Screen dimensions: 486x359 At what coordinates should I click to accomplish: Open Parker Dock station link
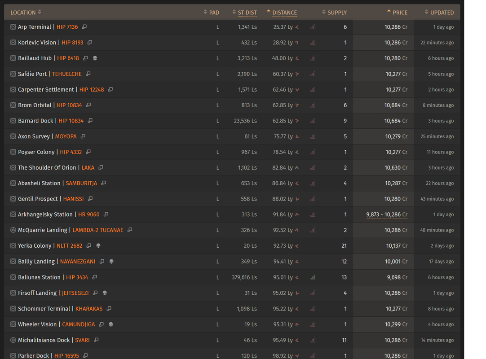coord(34,355)
